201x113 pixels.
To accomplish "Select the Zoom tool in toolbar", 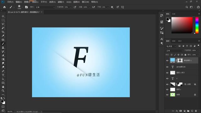I will (3, 91).
